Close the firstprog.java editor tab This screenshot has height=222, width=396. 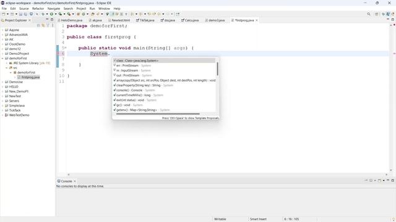257,20
